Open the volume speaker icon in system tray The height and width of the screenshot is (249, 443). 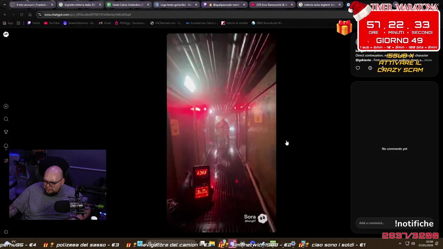413,243
